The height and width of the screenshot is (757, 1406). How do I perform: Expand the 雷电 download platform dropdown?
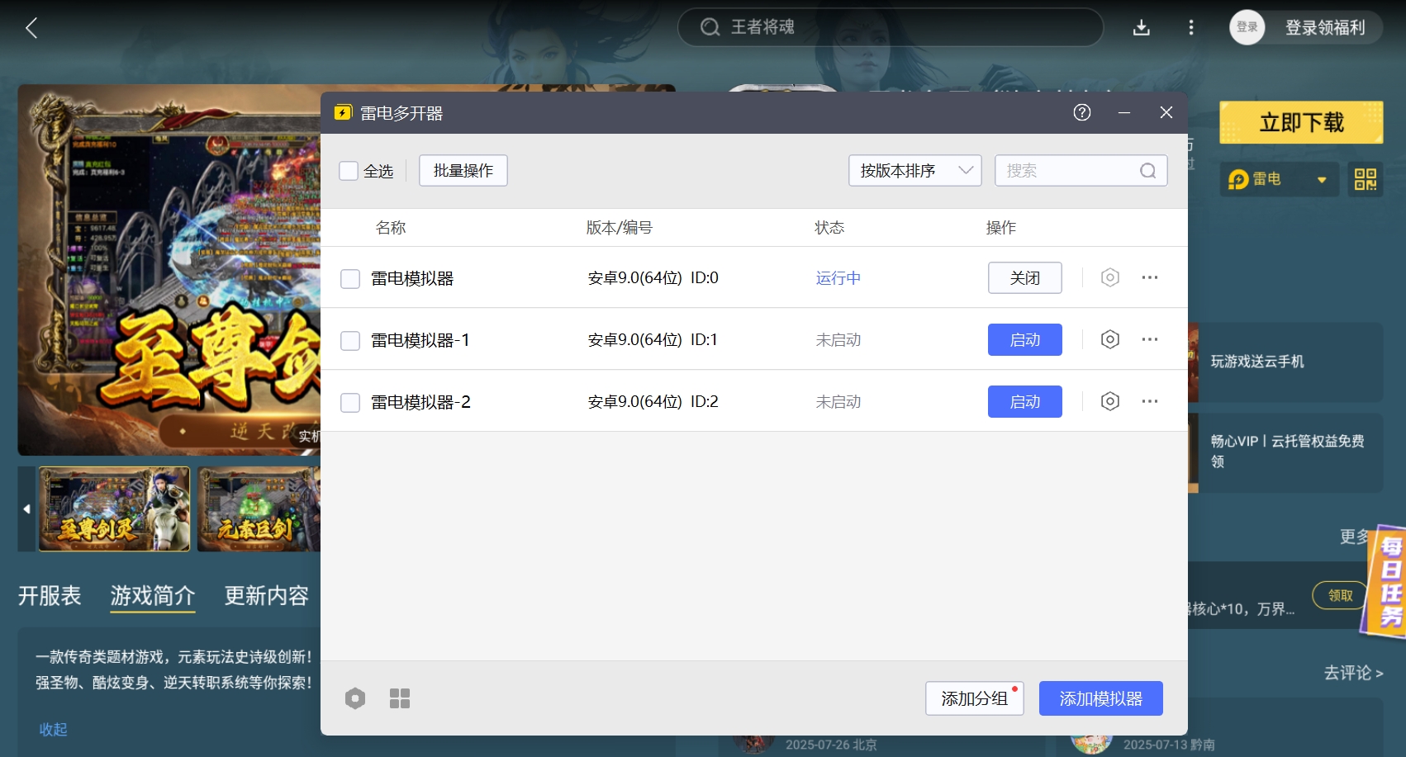coord(1279,179)
